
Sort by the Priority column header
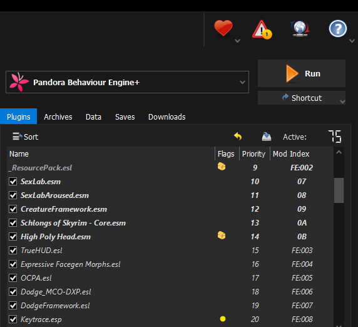pos(255,153)
